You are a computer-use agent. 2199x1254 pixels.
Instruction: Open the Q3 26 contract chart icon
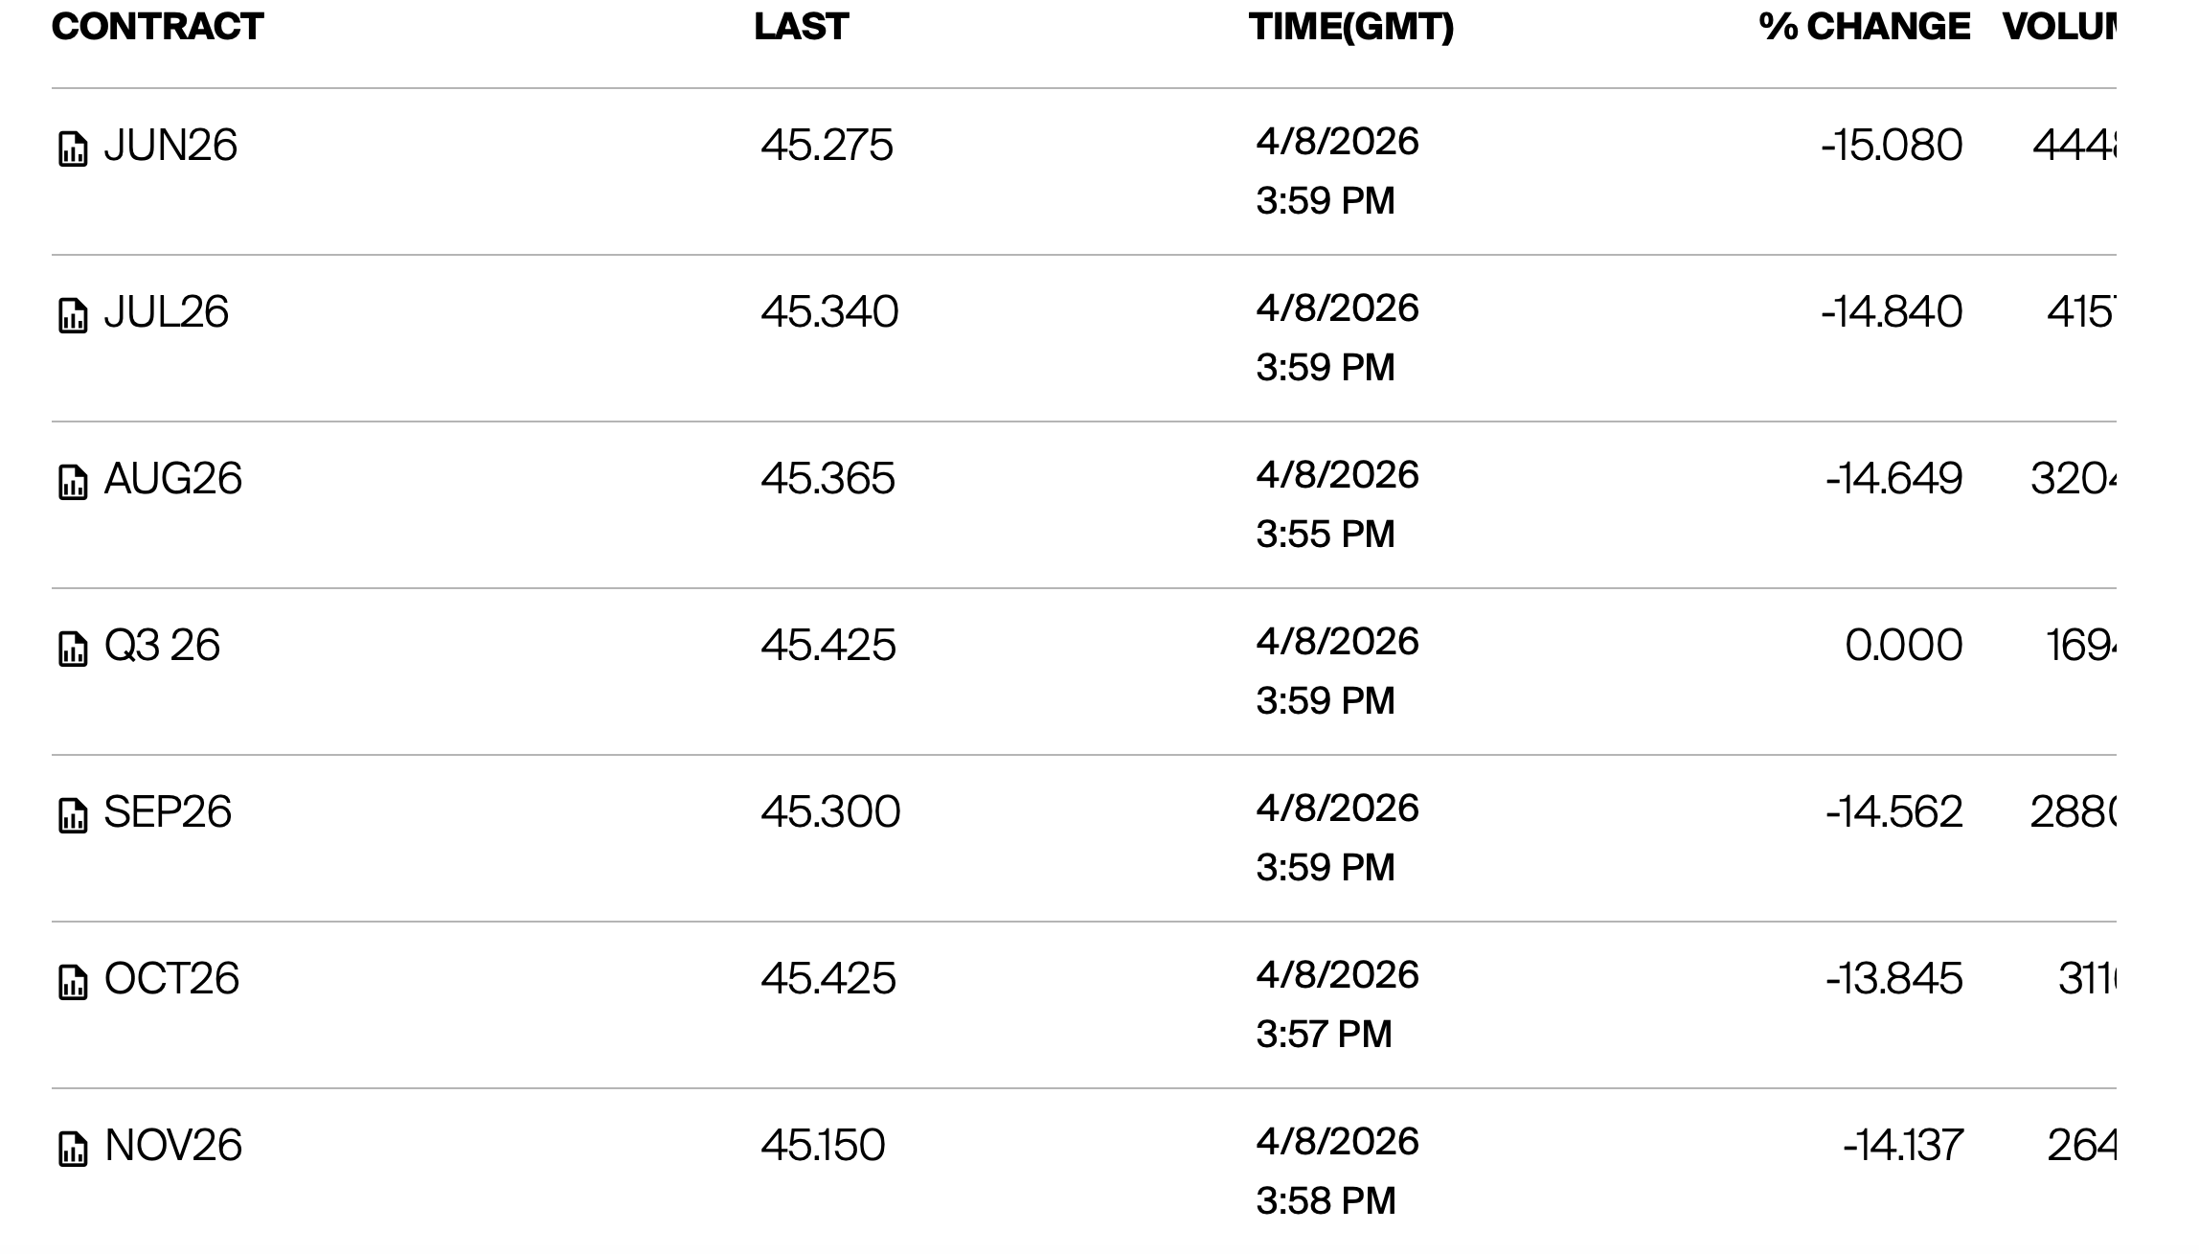tap(73, 650)
